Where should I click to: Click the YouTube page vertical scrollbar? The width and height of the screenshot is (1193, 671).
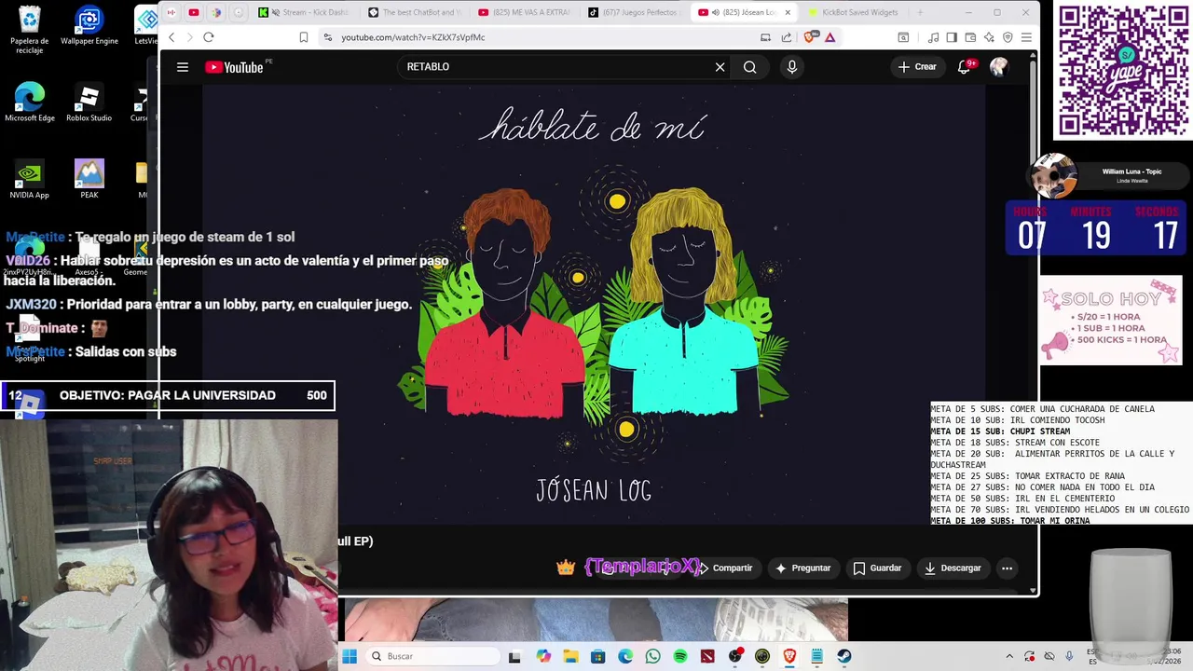pos(1033,322)
